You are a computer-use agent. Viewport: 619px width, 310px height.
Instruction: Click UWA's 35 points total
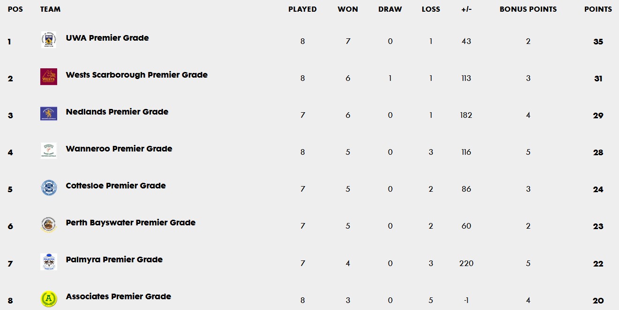click(x=598, y=42)
